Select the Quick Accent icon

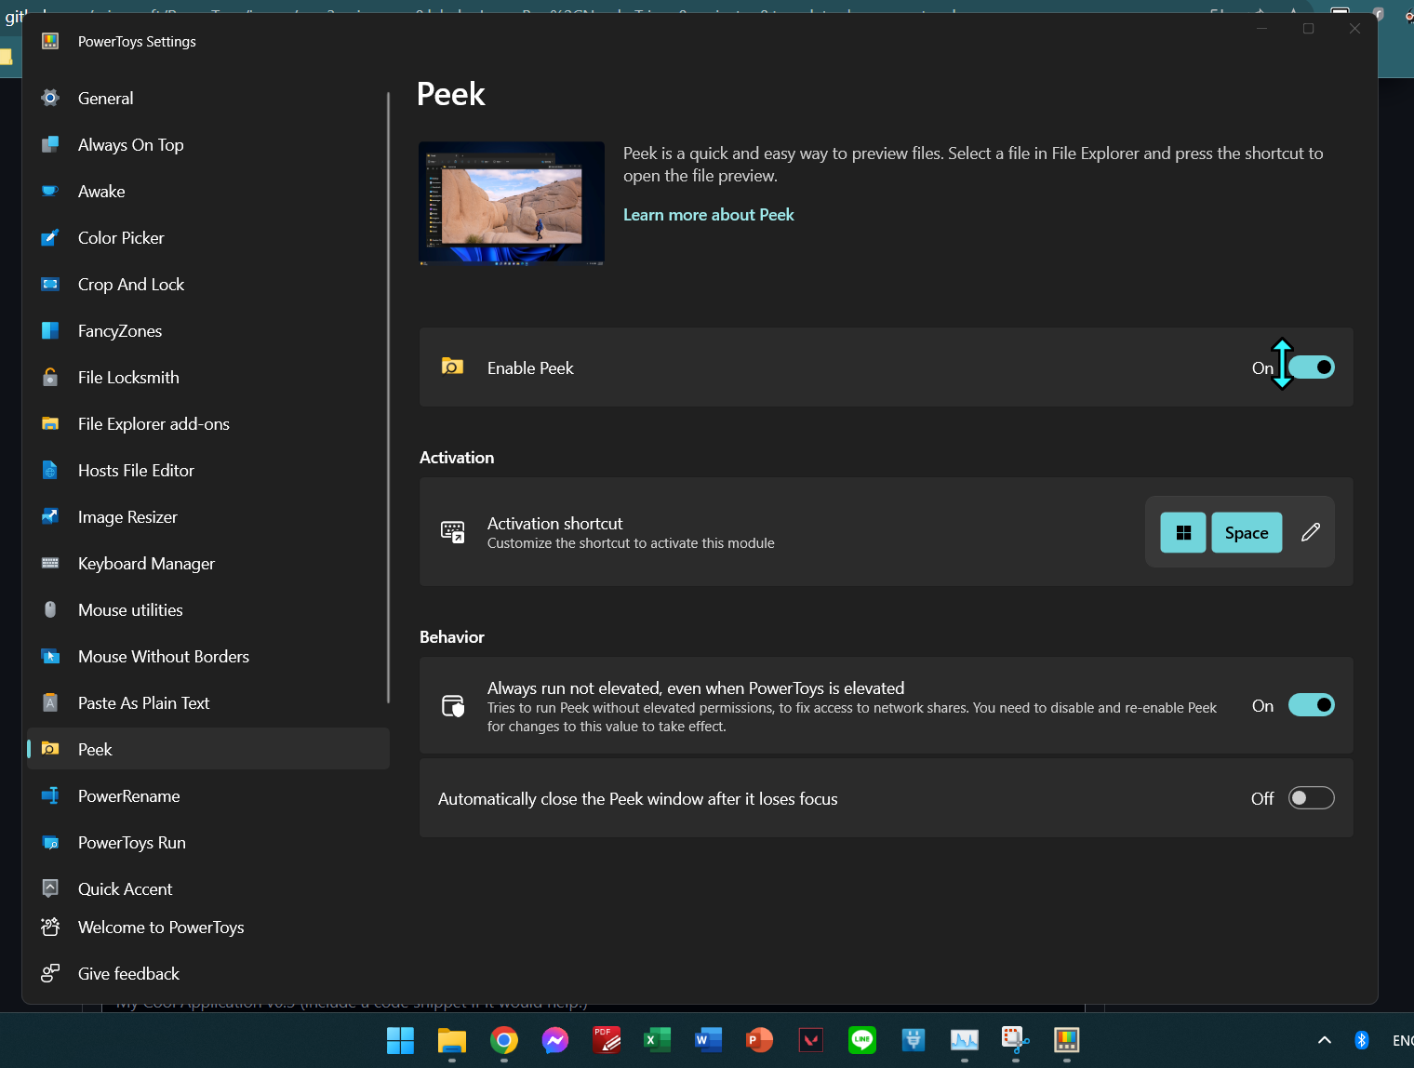click(49, 888)
